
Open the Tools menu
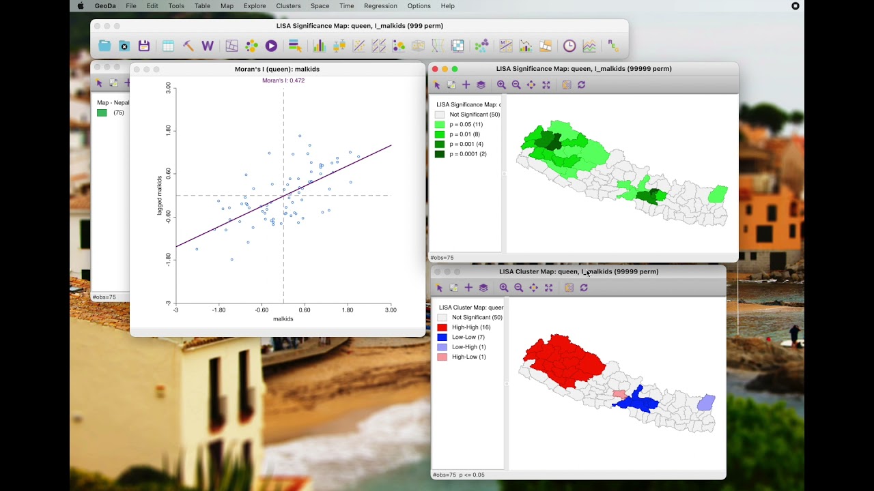pos(176,5)
